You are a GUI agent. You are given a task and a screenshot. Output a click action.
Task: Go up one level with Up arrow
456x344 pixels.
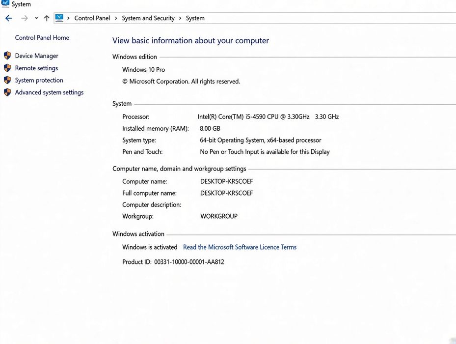pos(47,18)
